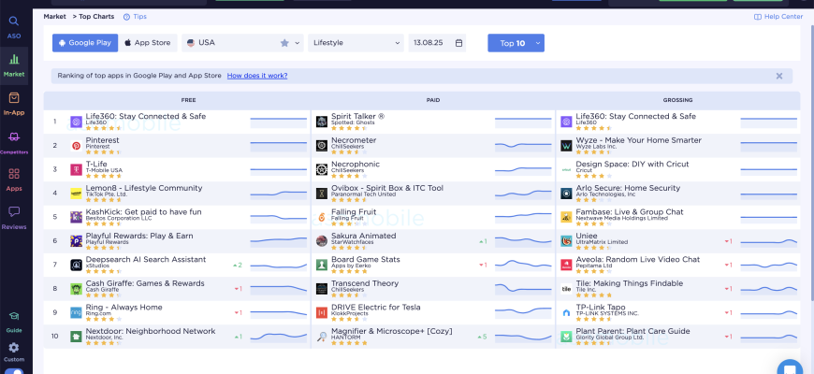The height and width of the screenshot is (374, 814).
Task: Select the App Store tab
Action: pos(148,43)
